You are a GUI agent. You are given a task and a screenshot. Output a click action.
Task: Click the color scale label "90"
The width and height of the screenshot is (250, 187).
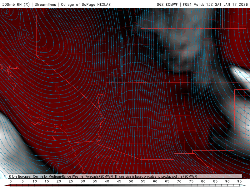[227, 181]
